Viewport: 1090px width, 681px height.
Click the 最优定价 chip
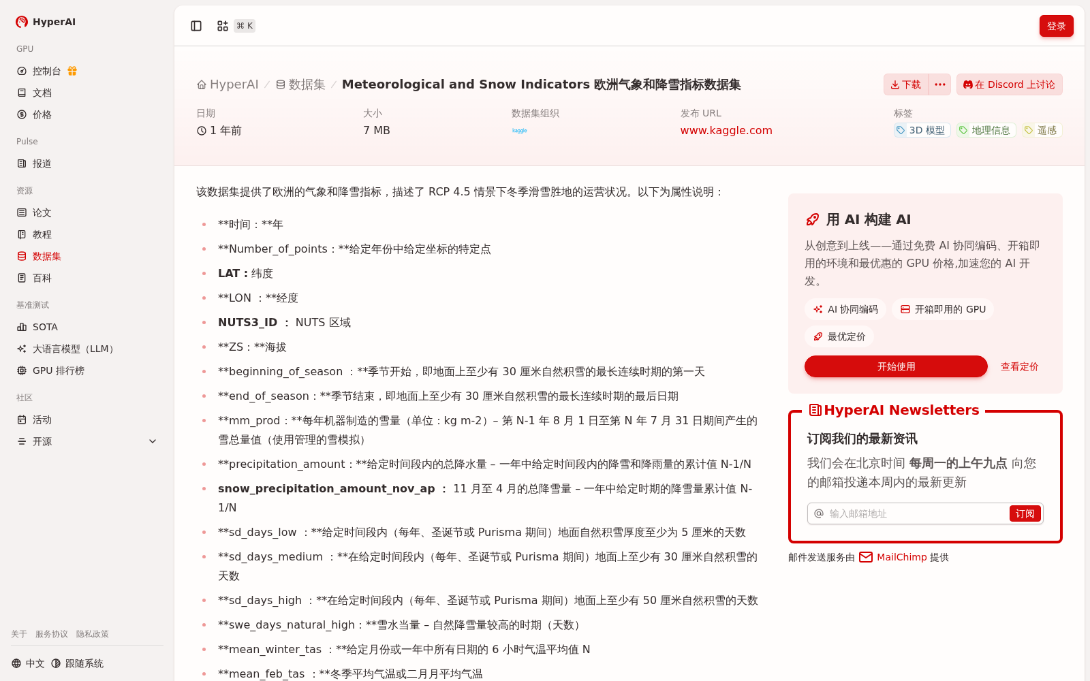(x=839, y=336)
